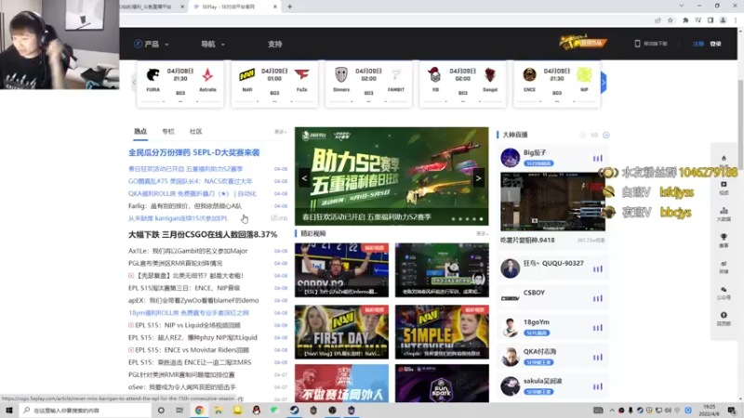The height and width of the screenshot is (418, 744).
Task: Show previous carousel banner slide
Action: (305, 178)
